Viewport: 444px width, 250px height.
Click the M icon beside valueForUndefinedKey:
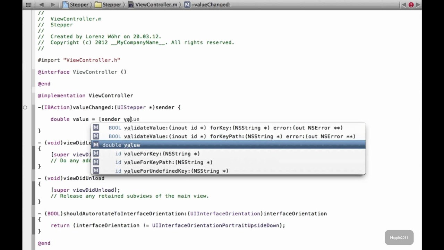click(x=96, y=170)
